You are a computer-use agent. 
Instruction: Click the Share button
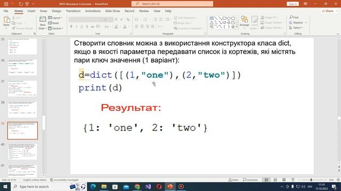pos(329,11)
